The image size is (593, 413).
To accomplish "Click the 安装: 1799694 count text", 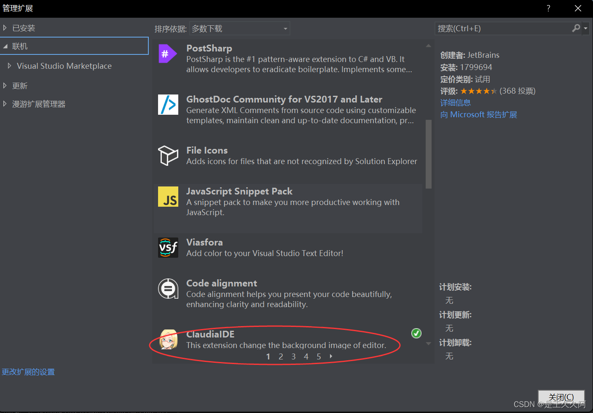I will click(466, 67).
